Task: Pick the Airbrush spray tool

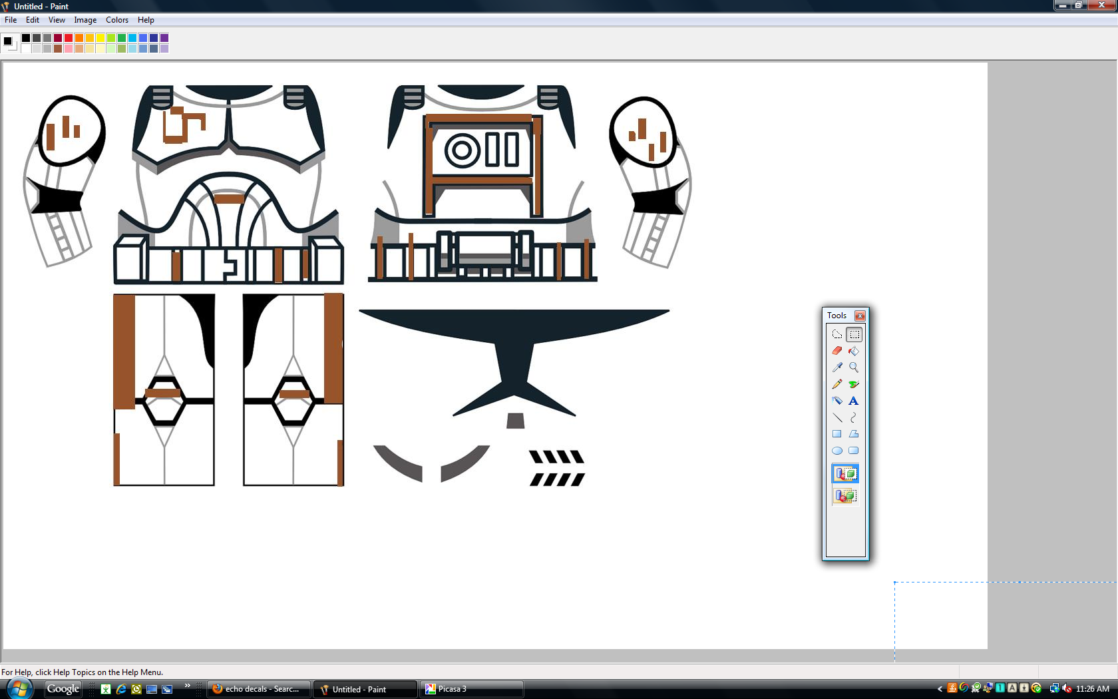Action: click(x=837, y=401)
